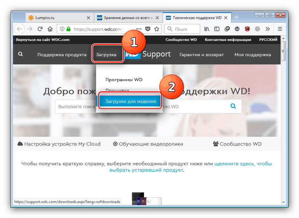Open the Сообщество WD top link
The height and width of the screenshot is (218, 299).
[x=181, y=40]
